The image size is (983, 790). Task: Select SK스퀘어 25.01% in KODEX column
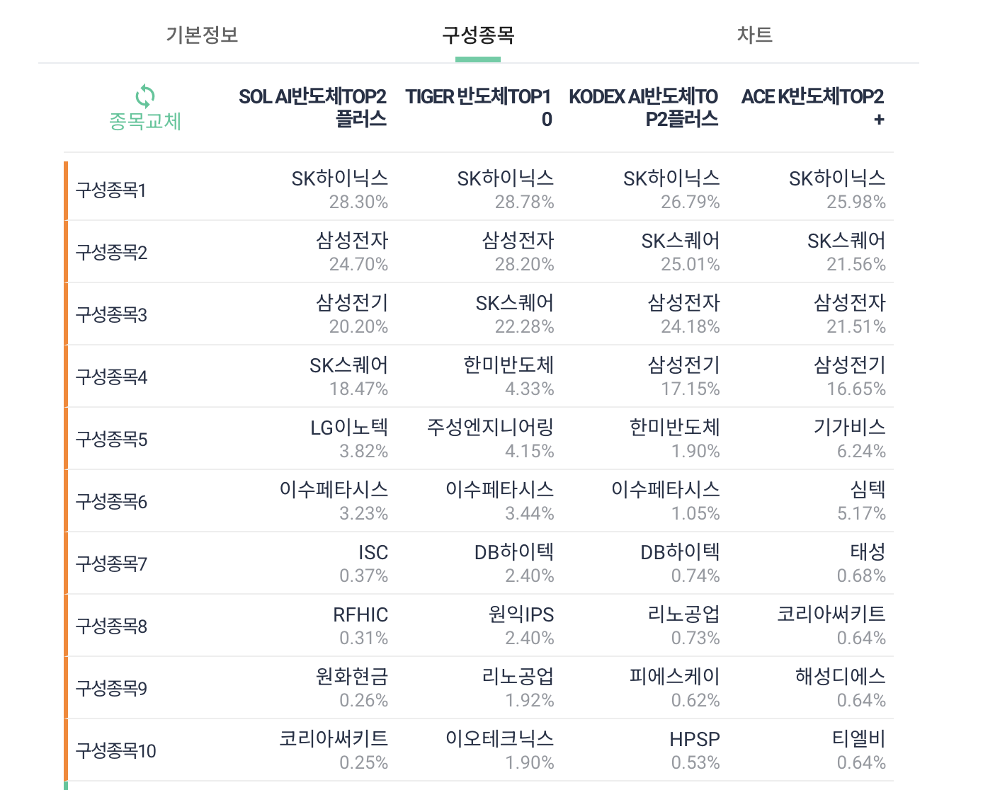[x=681, y=252]
